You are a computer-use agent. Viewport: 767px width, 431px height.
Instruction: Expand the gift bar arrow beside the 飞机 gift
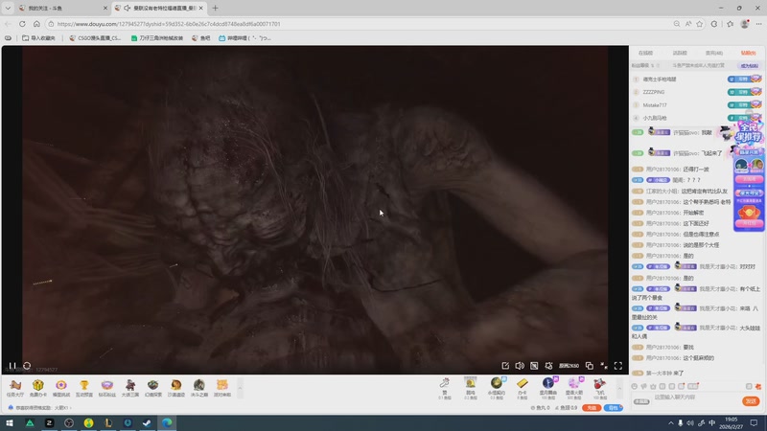(x=619, y=389)
